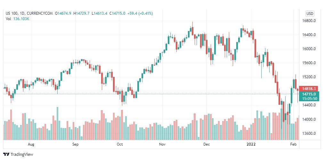Click the Feb label on time axis
Image resolution: width=324 pixels, height=160 pixels.
pyautogui.click(x=294, y=144)
